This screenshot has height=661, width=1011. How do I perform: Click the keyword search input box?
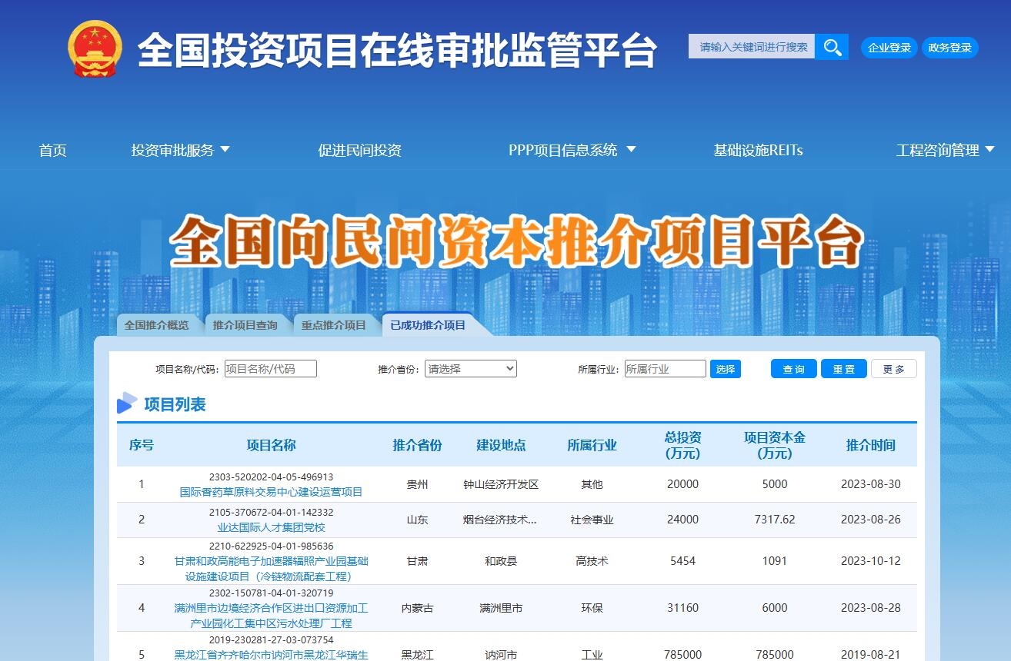click(751, 47)
